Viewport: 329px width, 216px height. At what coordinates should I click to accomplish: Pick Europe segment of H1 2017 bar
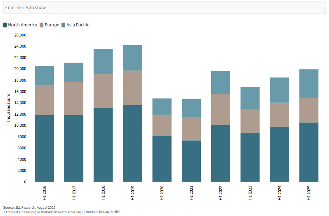[74, 98]
